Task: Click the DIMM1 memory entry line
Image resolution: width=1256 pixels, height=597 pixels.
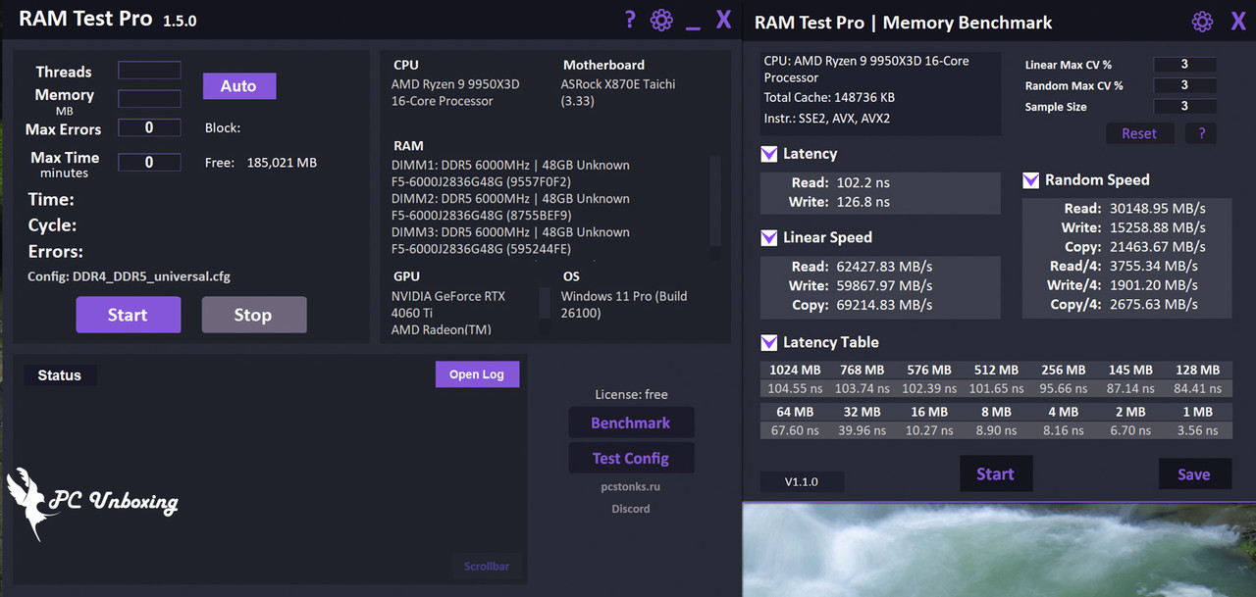Action: click(510, 174)
